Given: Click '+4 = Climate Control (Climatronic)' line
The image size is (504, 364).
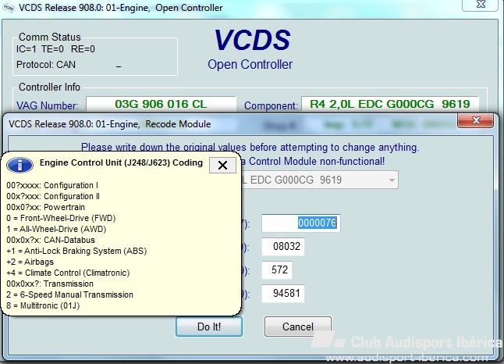Looking at the screenshot, I should pos(68,273).
